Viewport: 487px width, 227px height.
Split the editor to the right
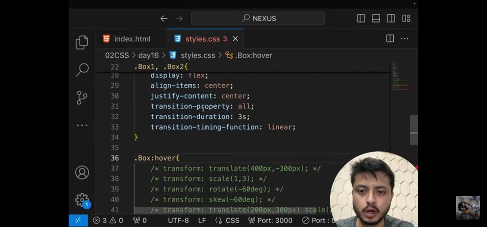point(390,39)
